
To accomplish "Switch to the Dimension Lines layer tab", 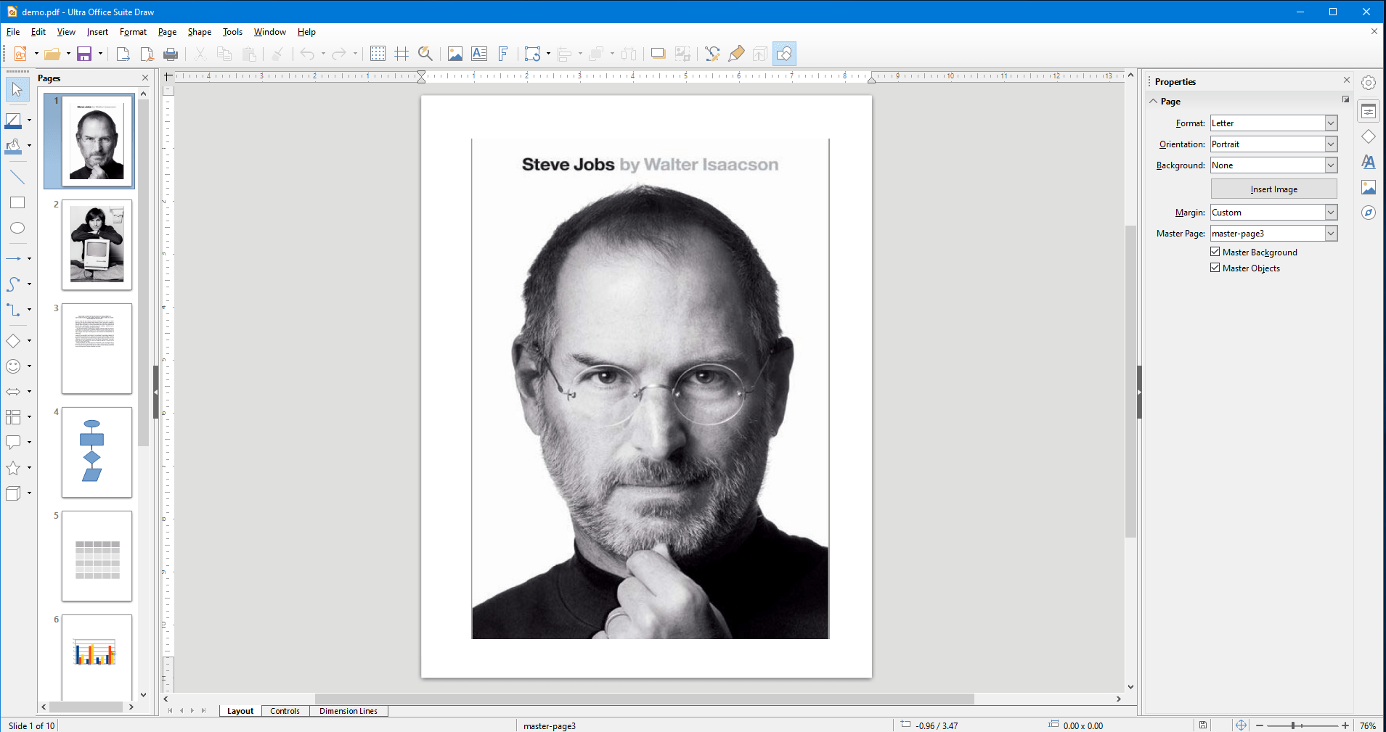I will click(x=348, y=711).
